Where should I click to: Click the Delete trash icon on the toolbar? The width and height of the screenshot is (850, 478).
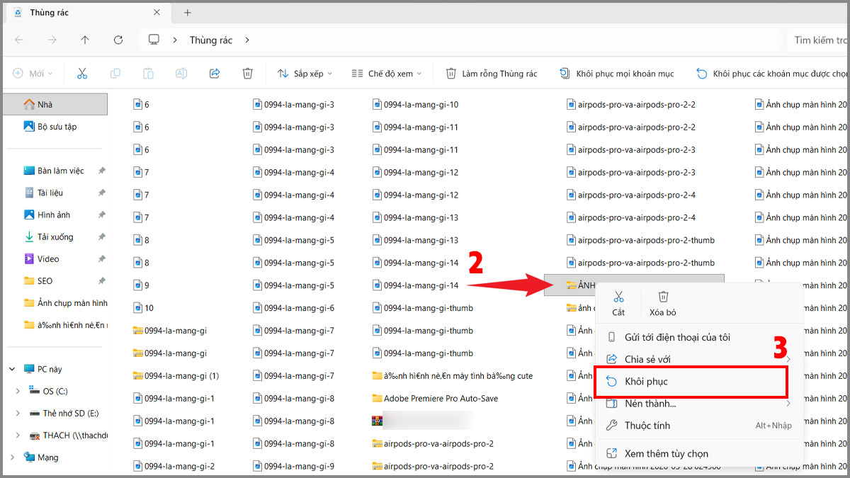coord(247,73)
